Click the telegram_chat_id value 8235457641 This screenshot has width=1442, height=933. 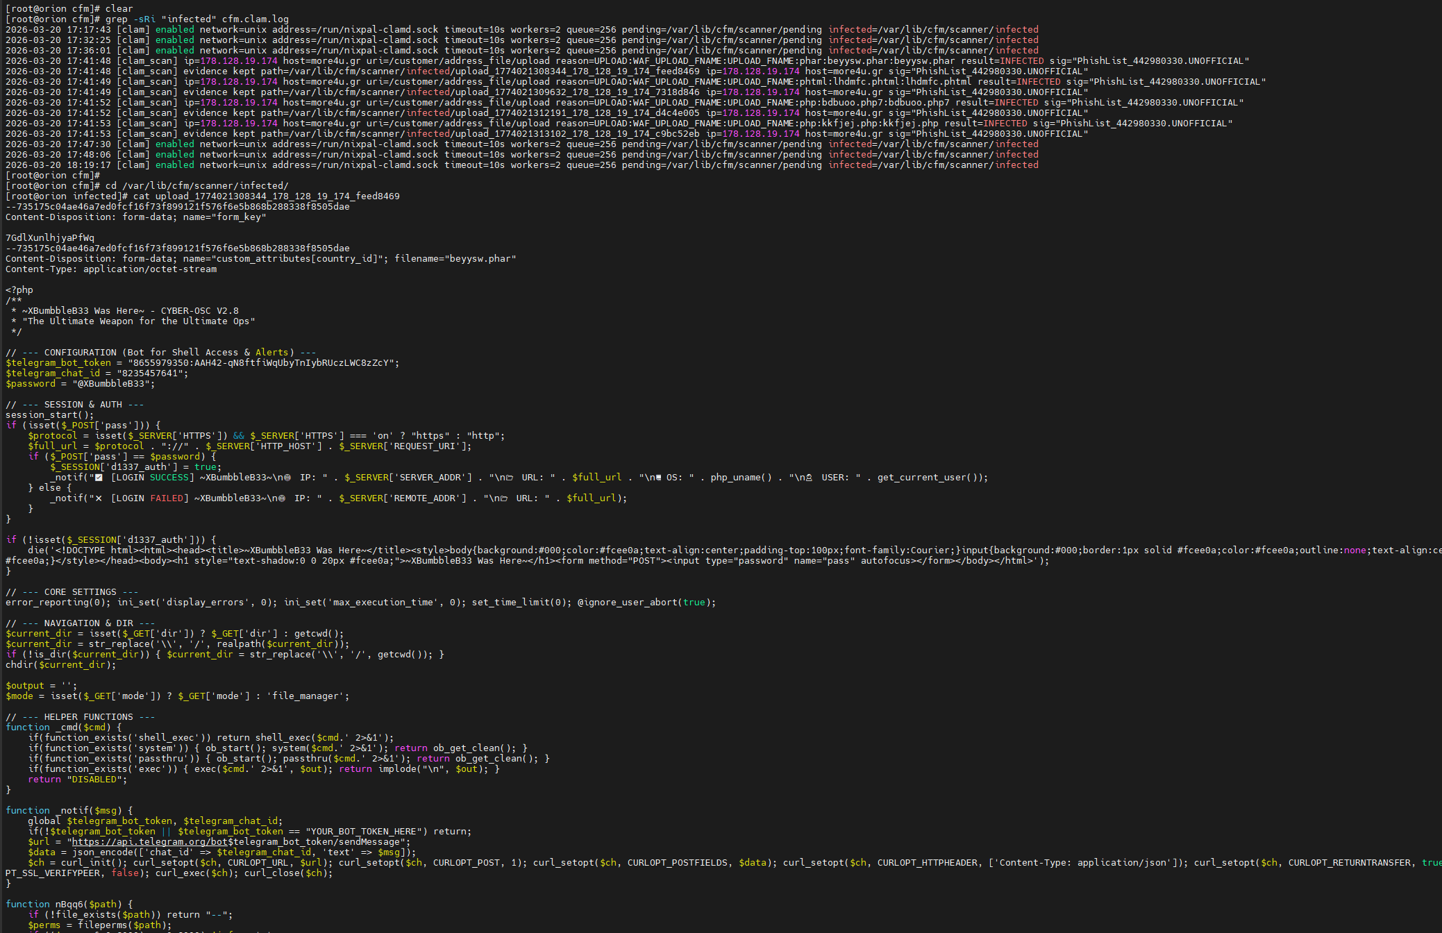click(x=152, y=373)
